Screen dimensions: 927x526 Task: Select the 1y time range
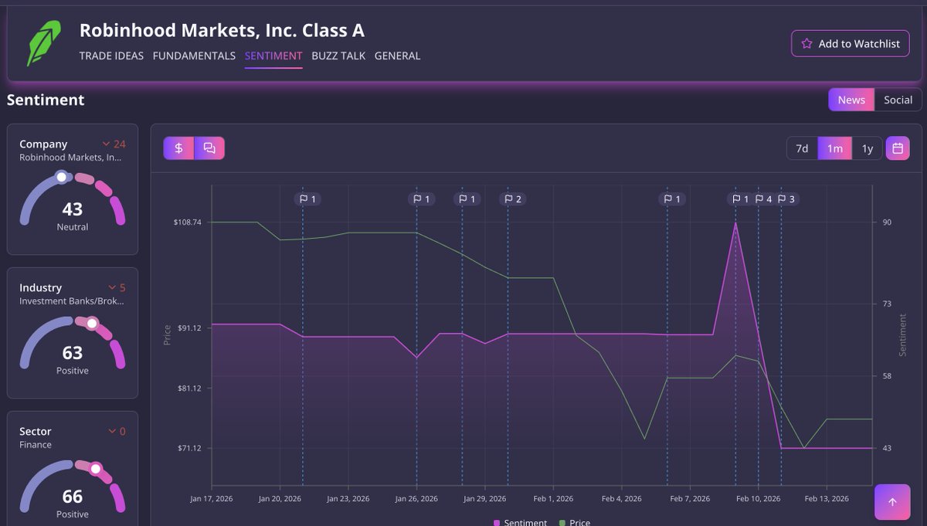coord(865,148)
